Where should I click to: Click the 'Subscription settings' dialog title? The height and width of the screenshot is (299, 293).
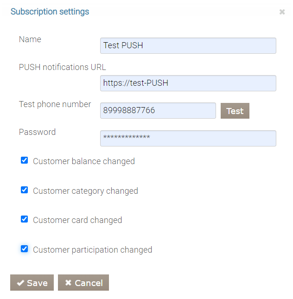pos(50,12)
